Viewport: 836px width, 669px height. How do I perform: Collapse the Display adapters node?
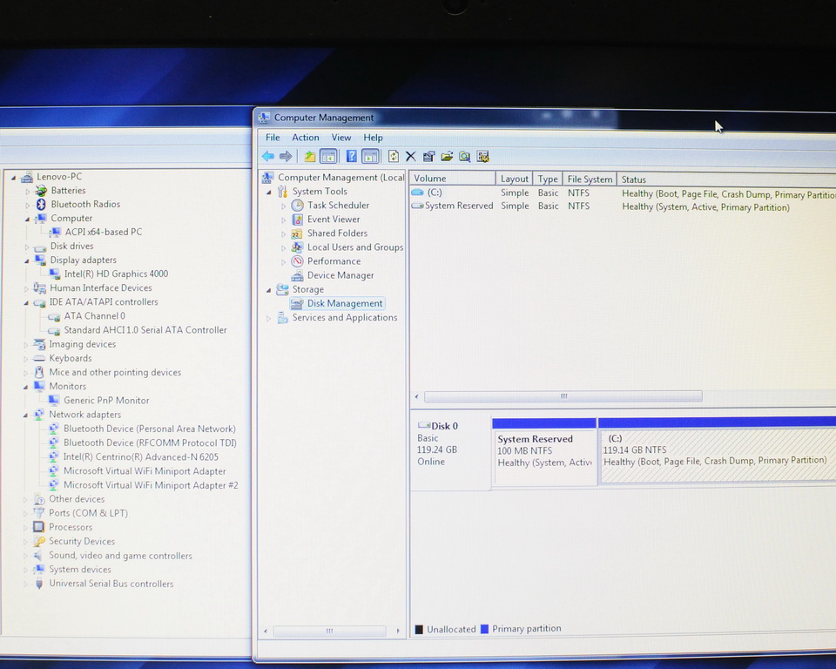point(27,260)
